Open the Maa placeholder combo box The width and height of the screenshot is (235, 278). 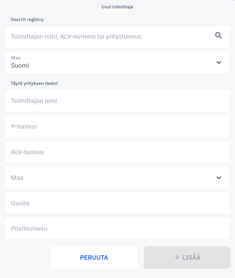(x=117, y=178)
